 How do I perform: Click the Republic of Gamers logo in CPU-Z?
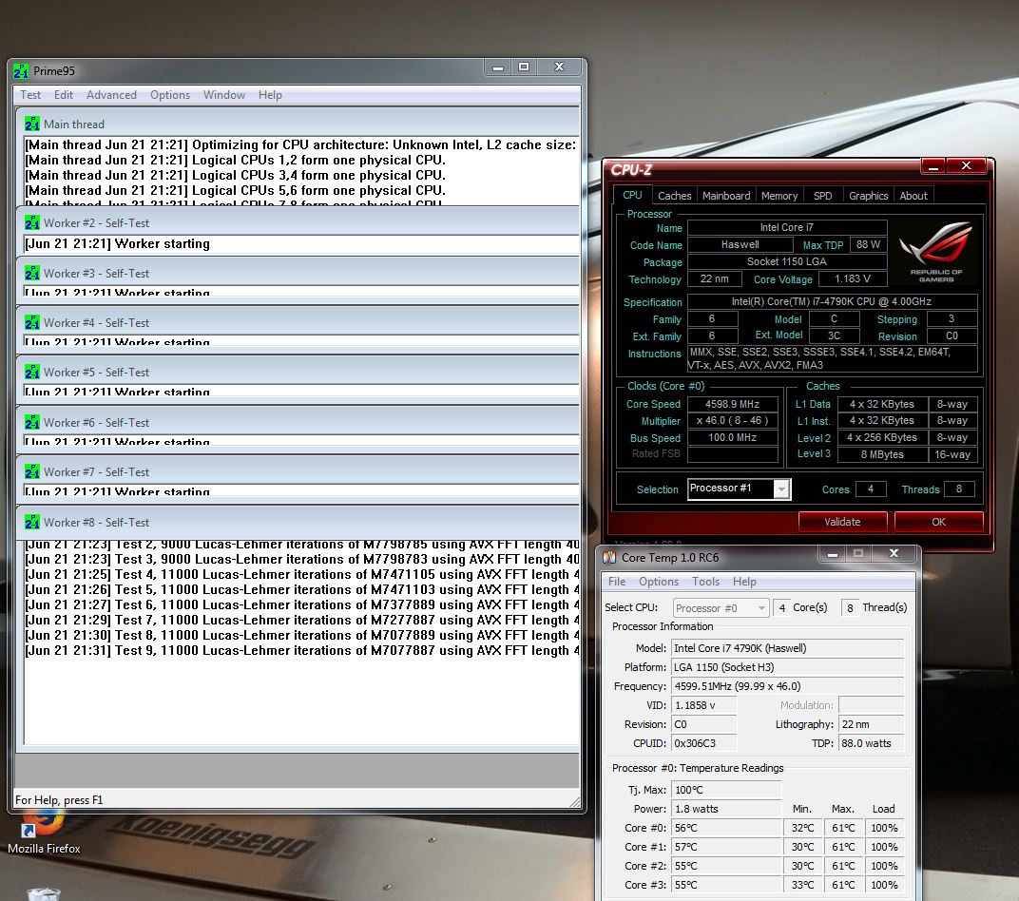pyautogui.click(x=935, y=253)
